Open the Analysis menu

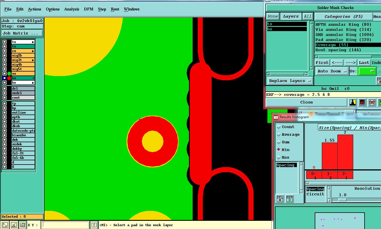[x=72, y=9]
